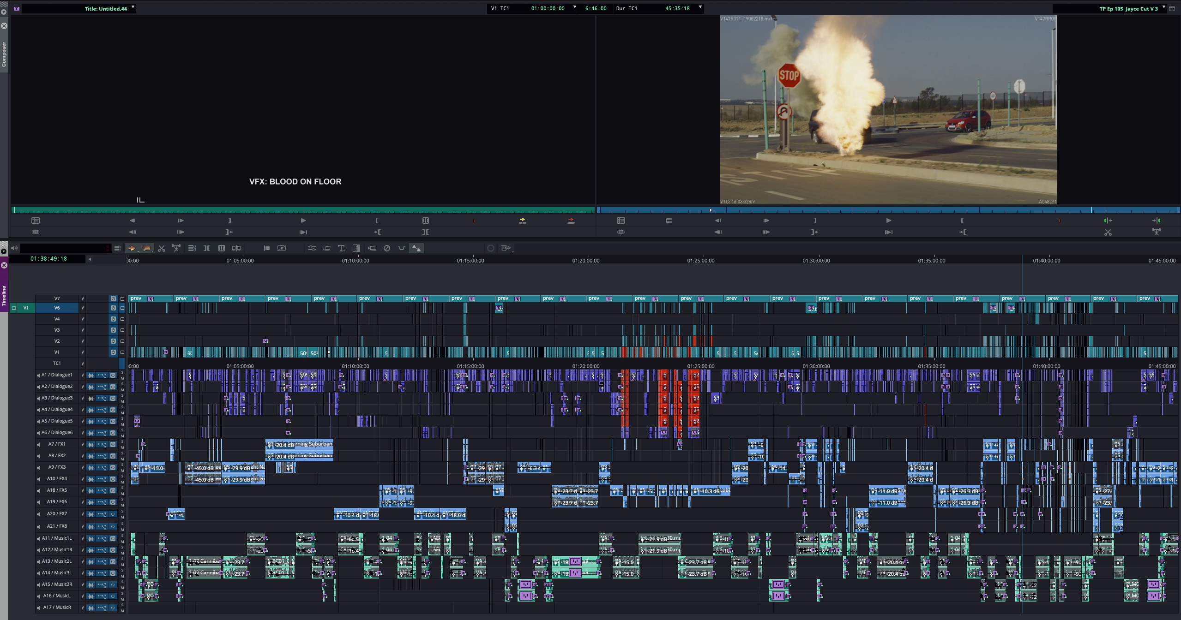The height and width of the screenshot is (620, 1181).
Task: Toggle waveform display on A2 / Dialogue2
Action: click(91, 387)
